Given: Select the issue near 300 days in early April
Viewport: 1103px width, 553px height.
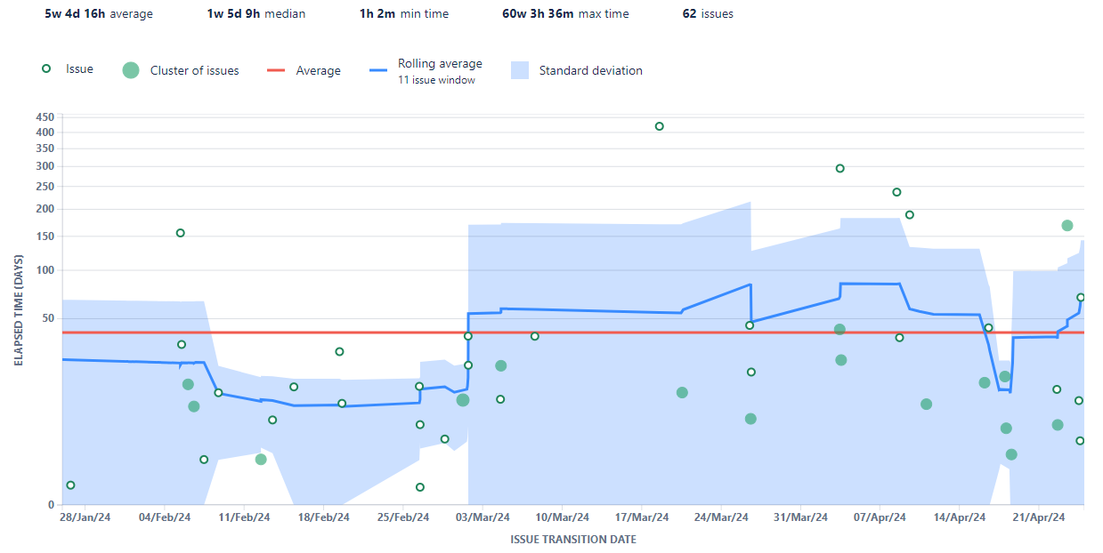Looking at the screenshot, I should 839,167.
